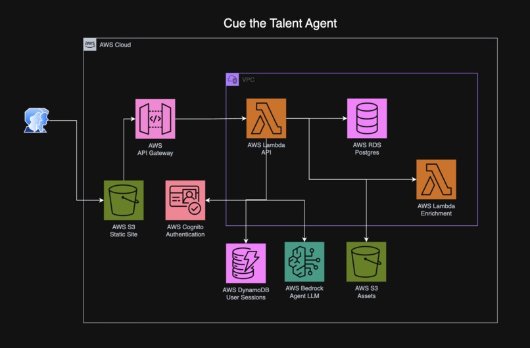Viewport: 530px width, 348px height.
Task: Click the 'AWS Lambda Enrichment' label
Action: pos(436,209)
